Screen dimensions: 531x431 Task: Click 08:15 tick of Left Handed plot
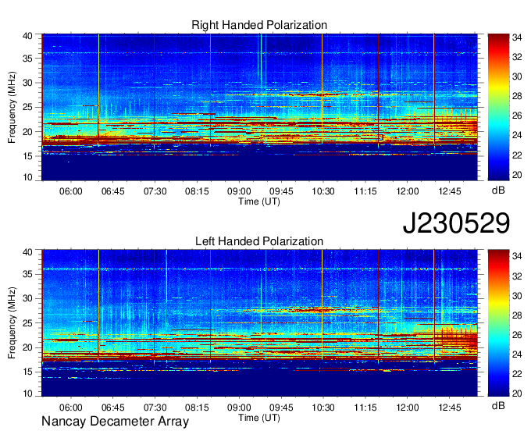coord(197,408)
